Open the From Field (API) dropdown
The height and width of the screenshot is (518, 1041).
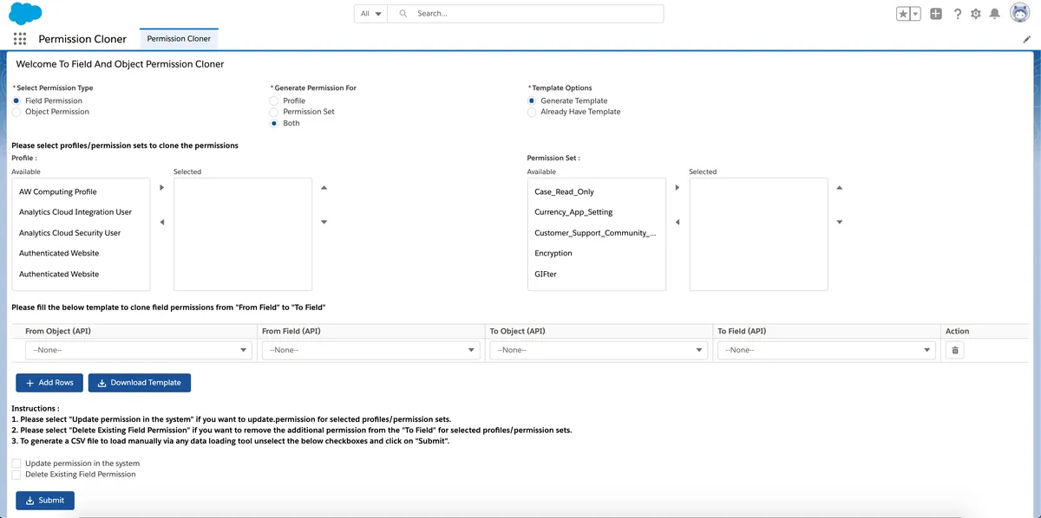pyautogui.click(x=371, y=350)
